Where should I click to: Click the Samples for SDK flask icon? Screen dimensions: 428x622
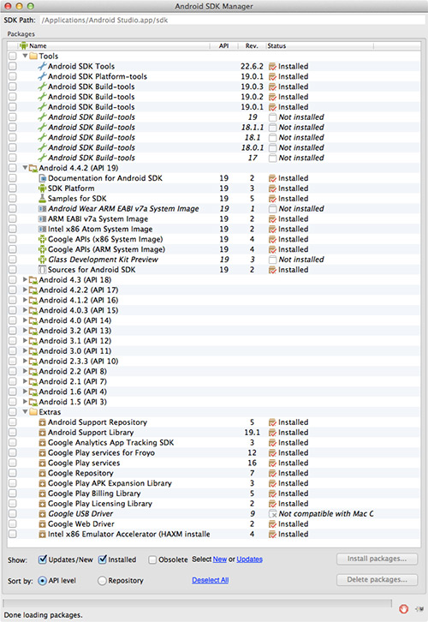pos(43,199)
